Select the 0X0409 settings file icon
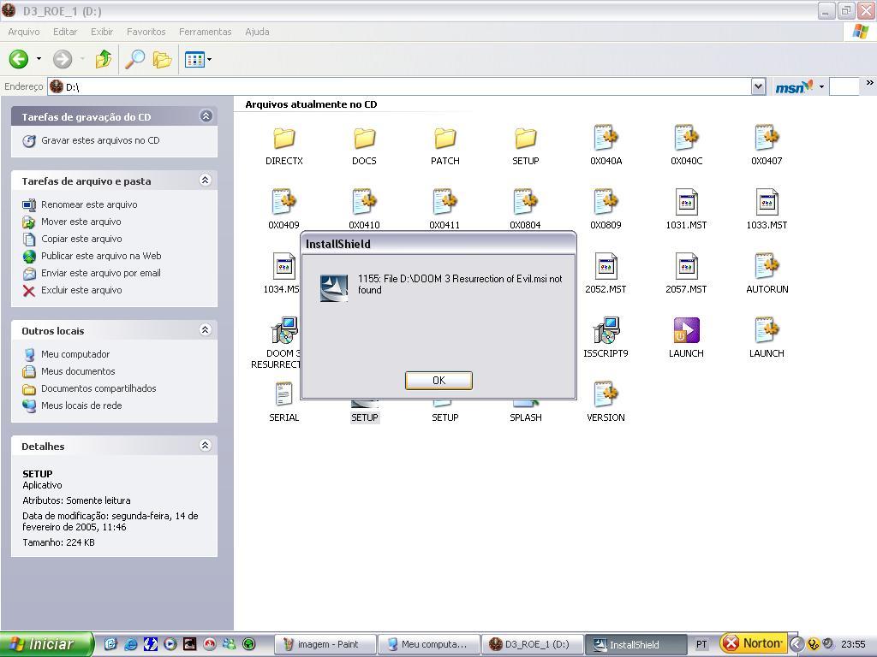The image size is (877, 657). [x=284, y=202]
